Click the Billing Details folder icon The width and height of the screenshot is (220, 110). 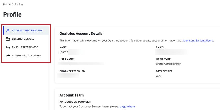pos(8,39)
